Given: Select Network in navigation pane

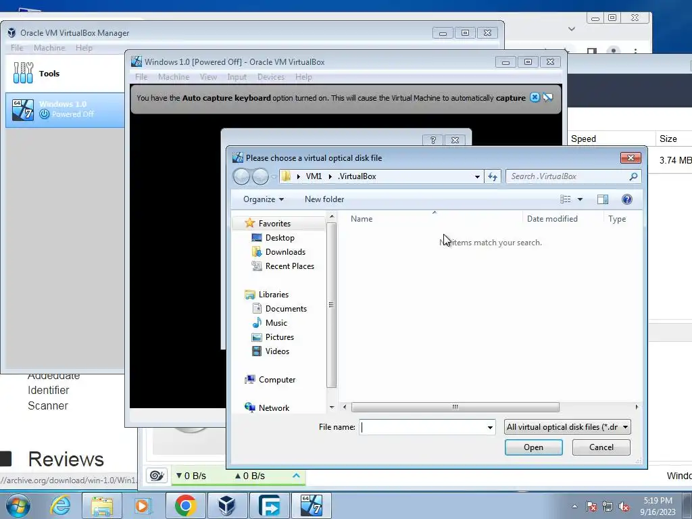Looking at the screenshot, I should pos(274,407).
